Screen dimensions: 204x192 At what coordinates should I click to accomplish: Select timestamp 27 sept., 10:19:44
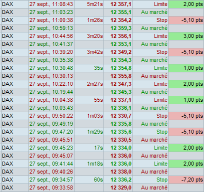click(51, 92)
